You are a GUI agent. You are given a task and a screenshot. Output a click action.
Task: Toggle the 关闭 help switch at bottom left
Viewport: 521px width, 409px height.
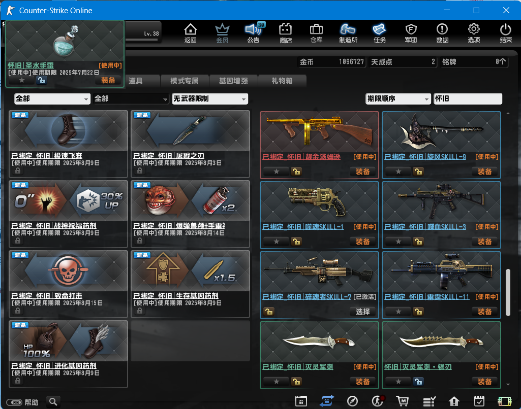[14, 402]
